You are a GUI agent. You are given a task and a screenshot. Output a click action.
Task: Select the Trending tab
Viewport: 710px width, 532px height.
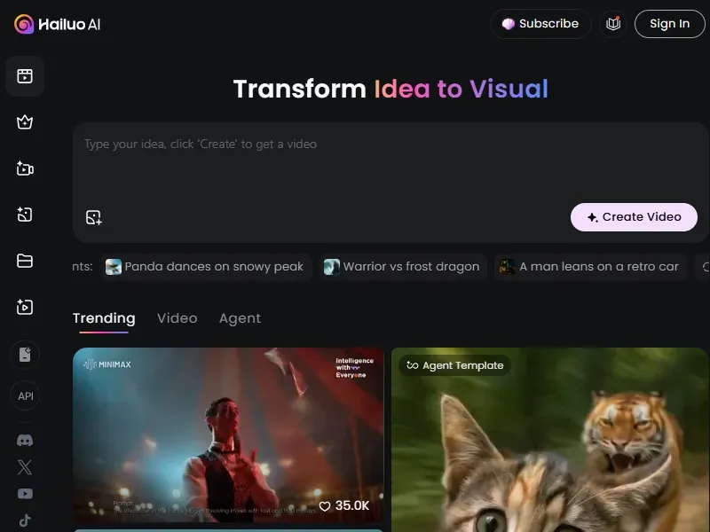coord(104,318)
